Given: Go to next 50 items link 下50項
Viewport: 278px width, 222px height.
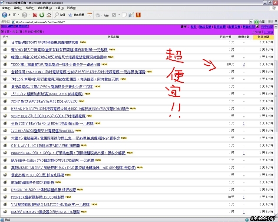Looking at the screenshot, I should coord(268,32).
